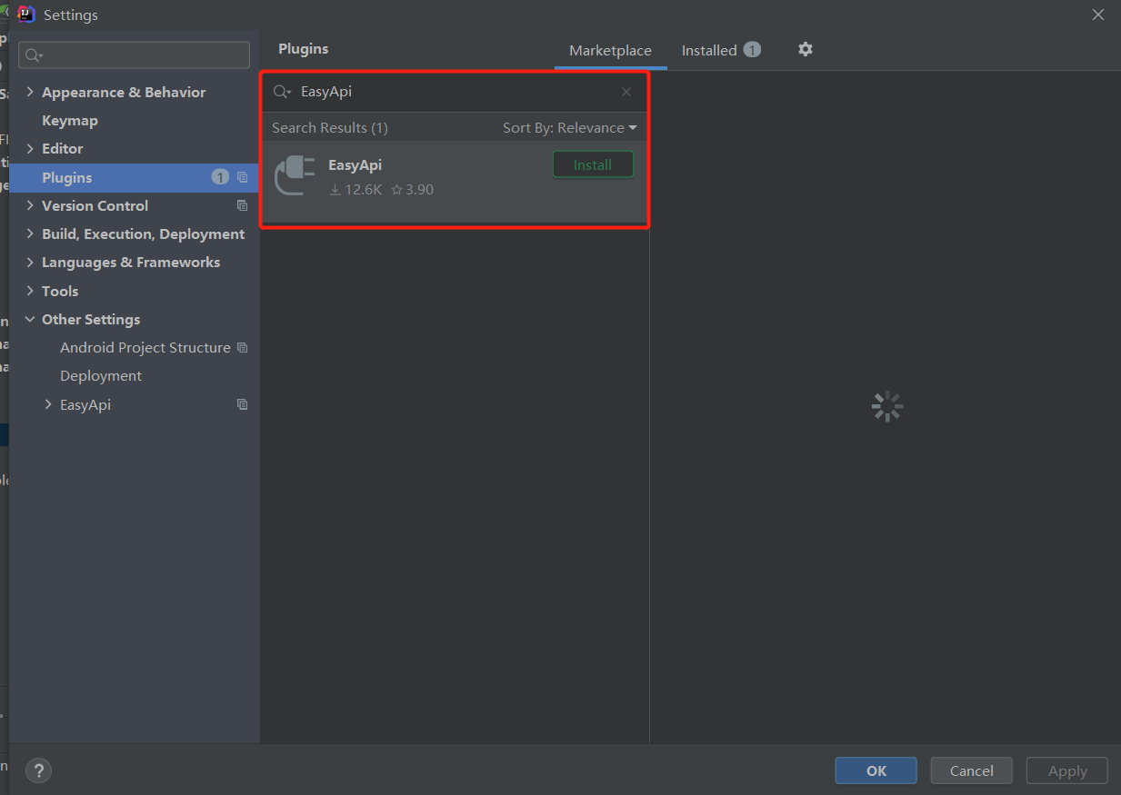Expand the EasyApi settings node
Screen dimensions: 1121x795
click(49, 404)
